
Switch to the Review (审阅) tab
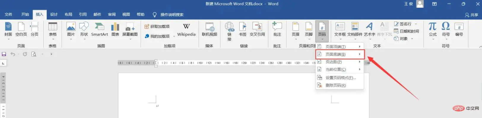click(112, 14)
